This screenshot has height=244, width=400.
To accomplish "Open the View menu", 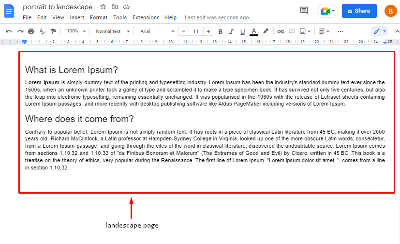I will pyautogui.click(x=58, y=17).
